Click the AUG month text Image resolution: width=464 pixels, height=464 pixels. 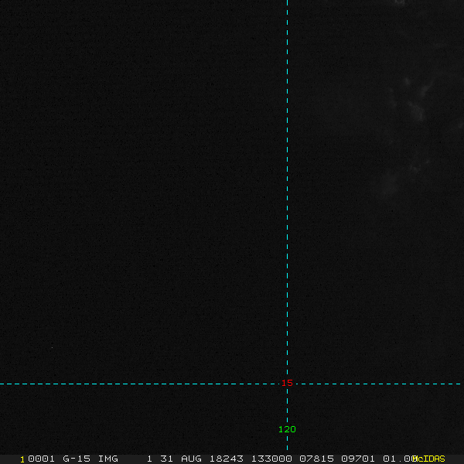[x=191, y=459]
